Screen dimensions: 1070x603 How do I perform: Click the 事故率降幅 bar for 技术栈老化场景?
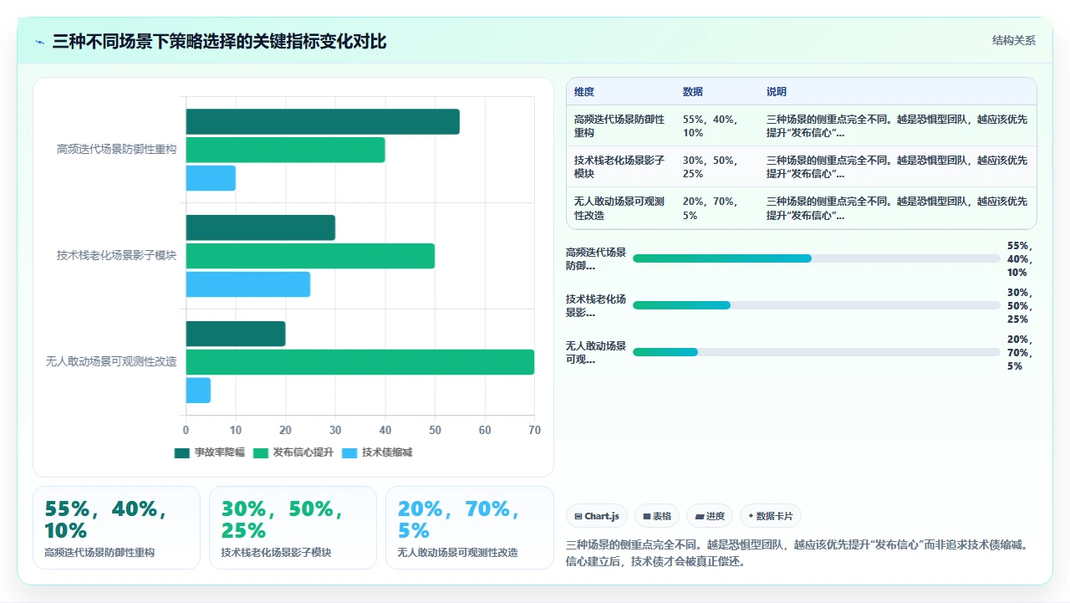click(260, 227)
